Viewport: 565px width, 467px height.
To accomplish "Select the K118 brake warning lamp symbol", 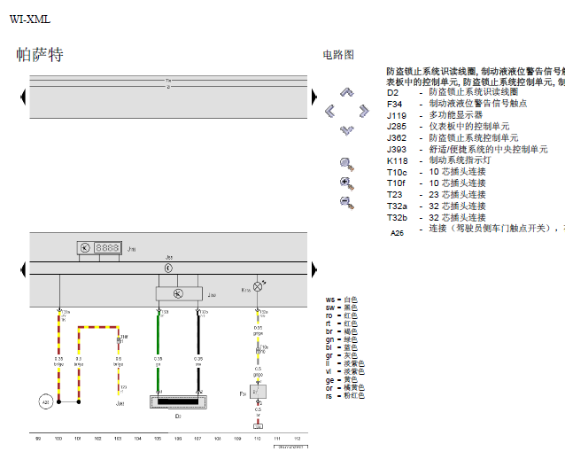I will (x=258, y=287).
